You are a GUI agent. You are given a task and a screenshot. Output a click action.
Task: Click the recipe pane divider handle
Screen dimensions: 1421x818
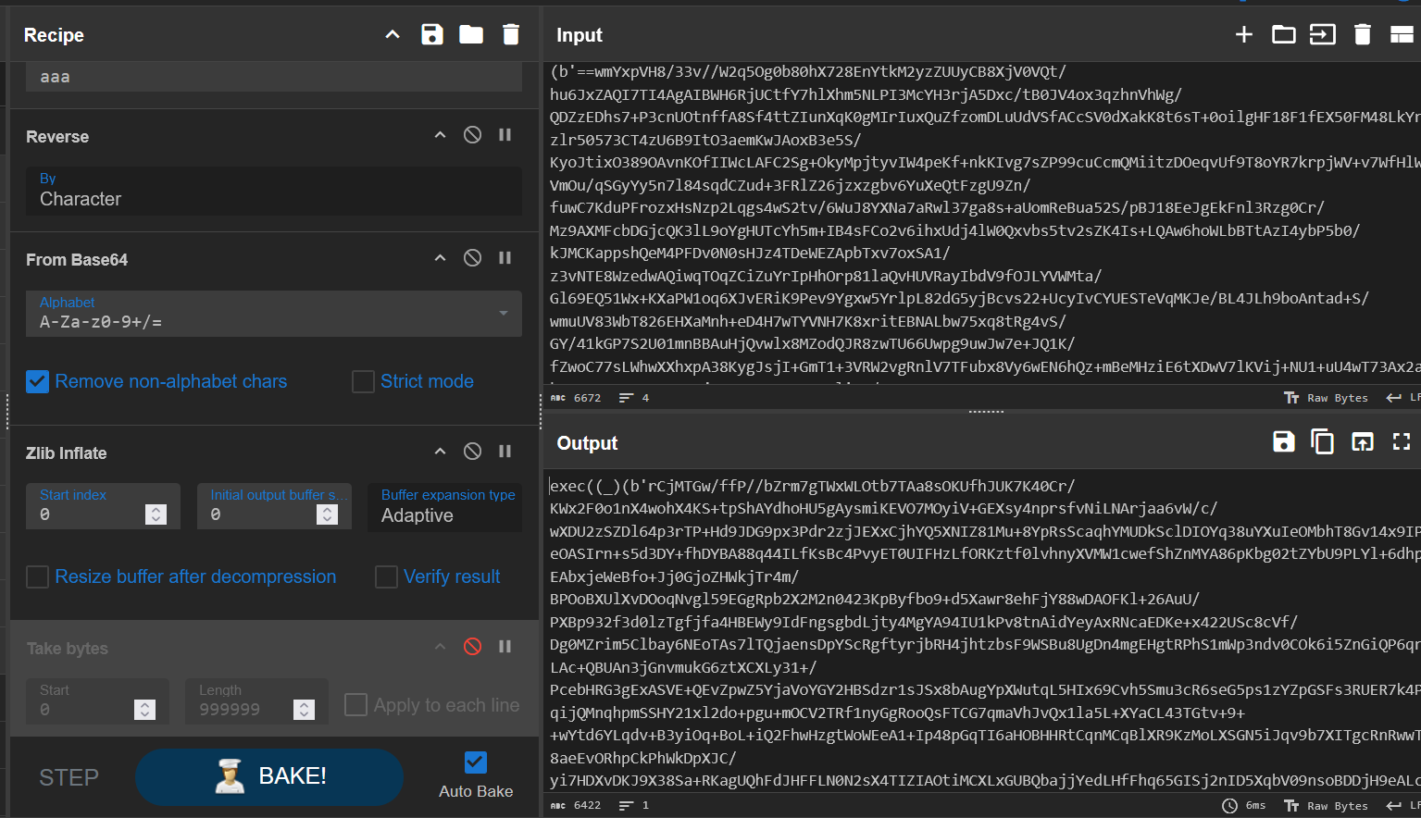pos(541,411)
